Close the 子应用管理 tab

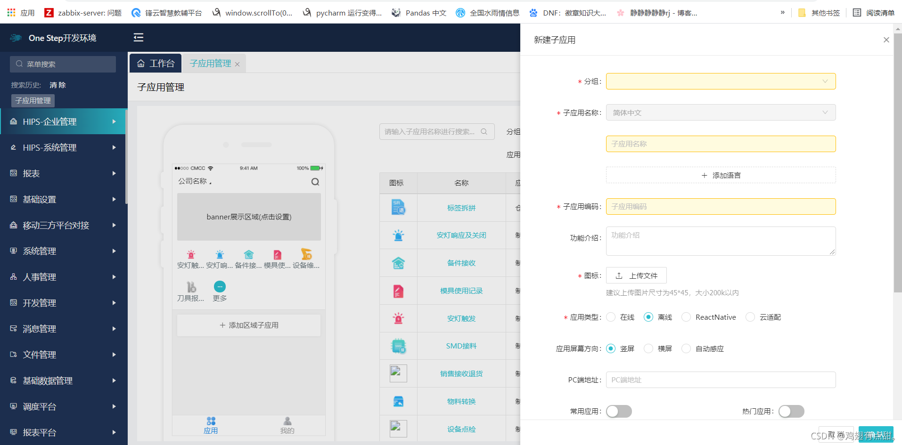[x=238, y=64]
